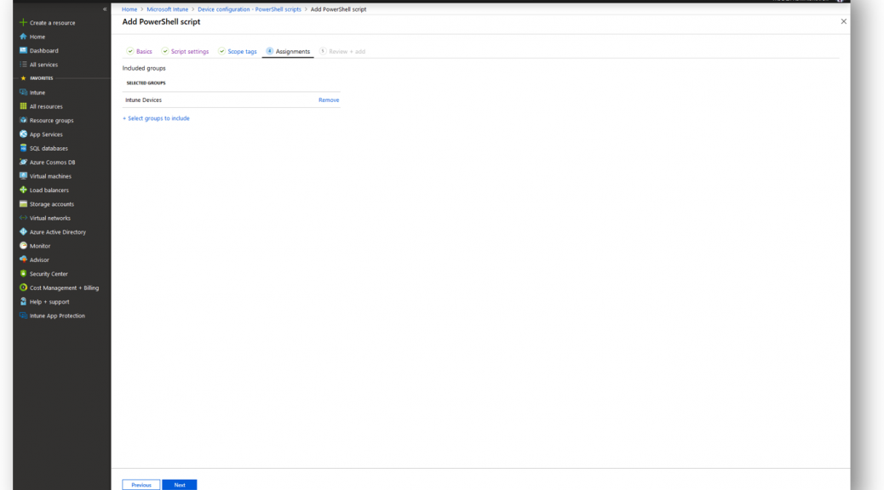Click the All services list icon

coord(23,64)
